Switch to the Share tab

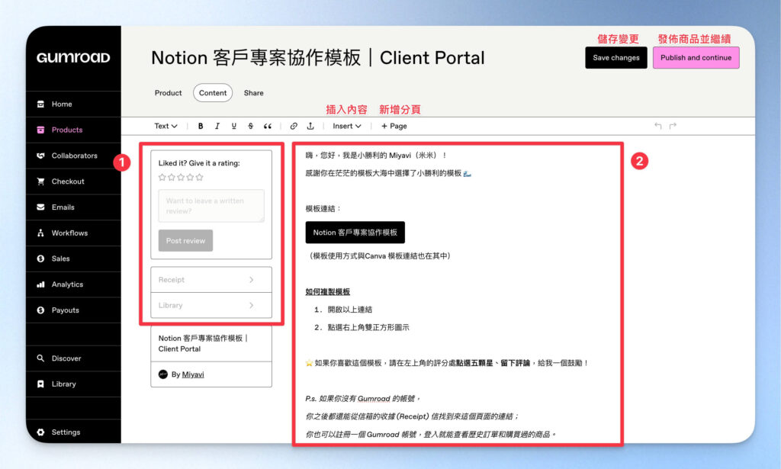click(x=253, y=93)
